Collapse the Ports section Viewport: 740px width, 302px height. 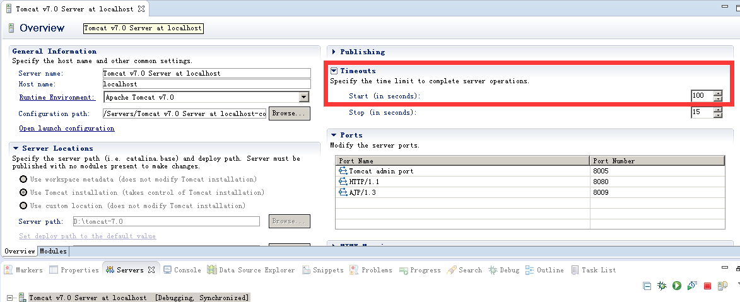(x=334, y=135)
